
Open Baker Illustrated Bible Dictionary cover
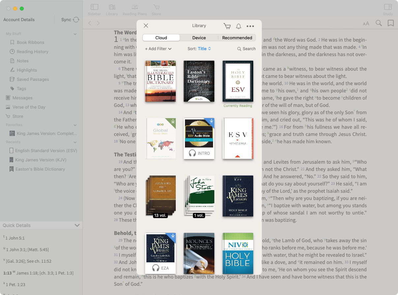pos(161,81)
